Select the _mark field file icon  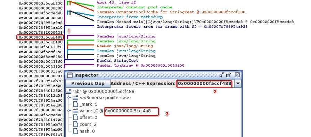[x=75, y=104]
